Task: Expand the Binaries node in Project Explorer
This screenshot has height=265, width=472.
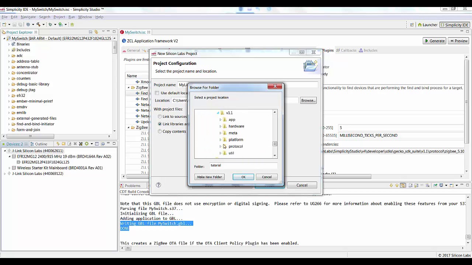Action: point(9,44)
